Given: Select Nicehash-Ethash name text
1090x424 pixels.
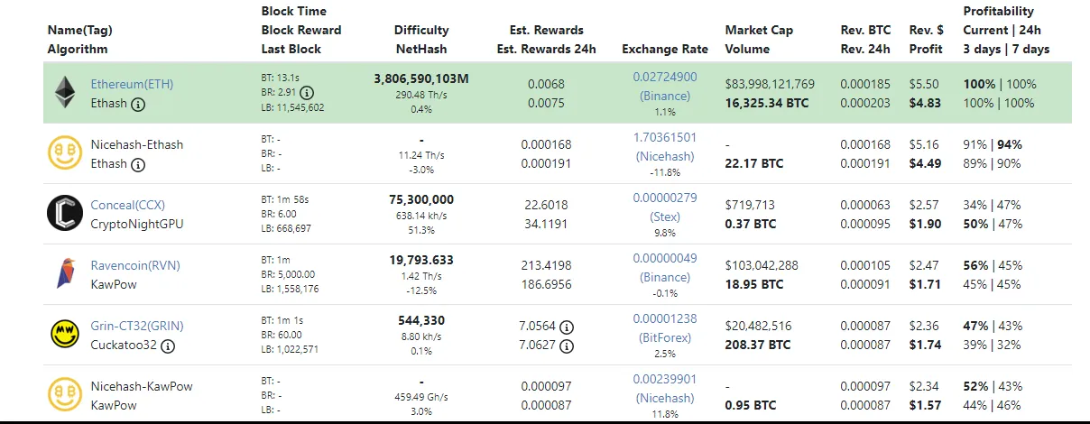Looking at the screenshot, I should (137, 144).
